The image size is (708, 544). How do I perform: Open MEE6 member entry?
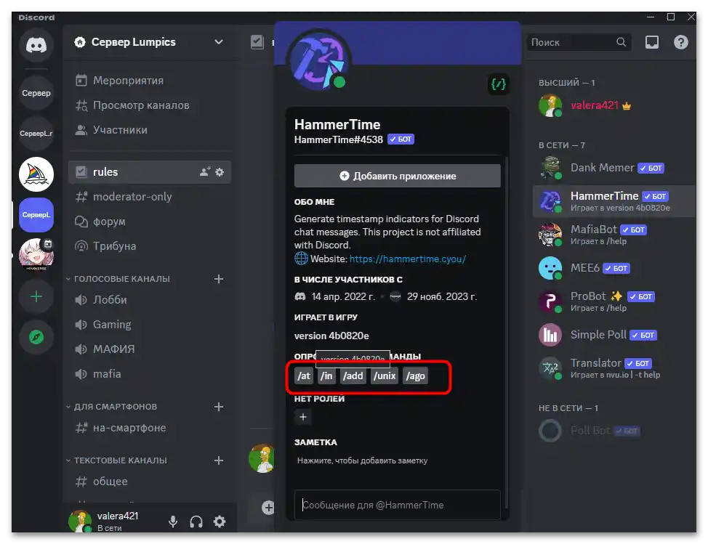(x=614, y=268)
